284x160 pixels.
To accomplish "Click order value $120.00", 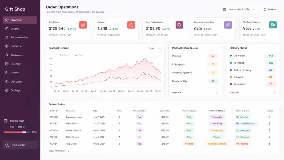I will tap(164, 130).
